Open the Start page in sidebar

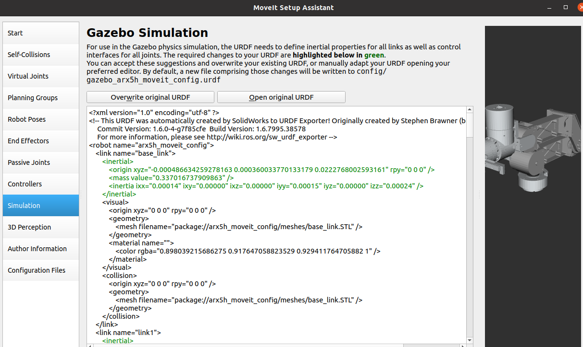41,33
